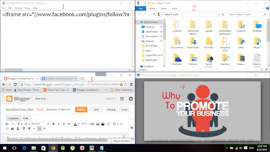Click Preview button in Blogger

point(111,110)
